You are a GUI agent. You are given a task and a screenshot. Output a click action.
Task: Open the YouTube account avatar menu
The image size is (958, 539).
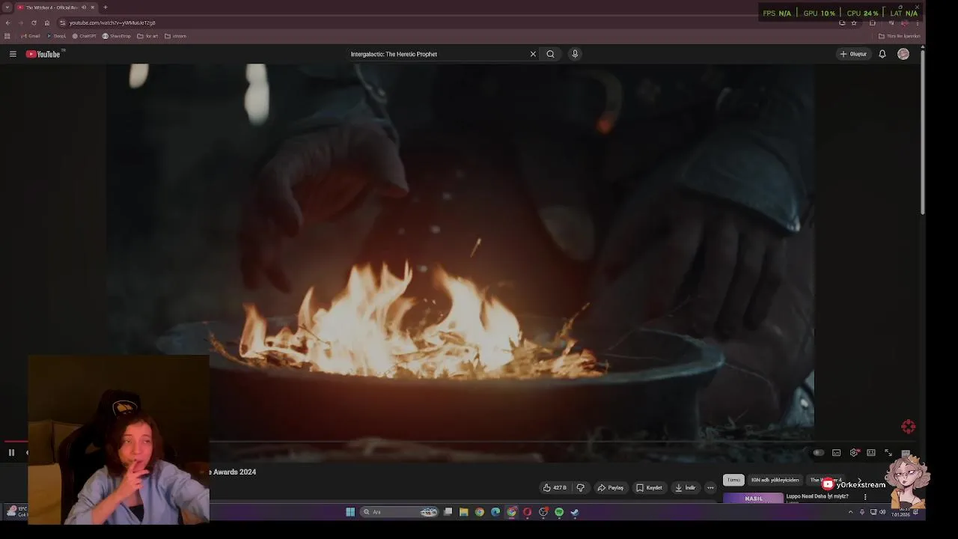click(x=903, y=54)
